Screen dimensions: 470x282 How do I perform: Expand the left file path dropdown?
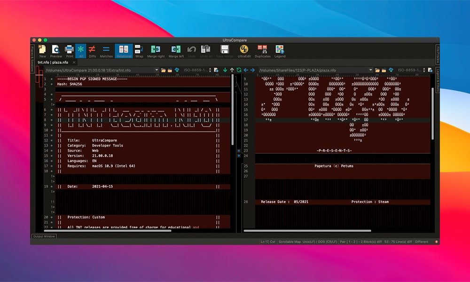point(157,70)
